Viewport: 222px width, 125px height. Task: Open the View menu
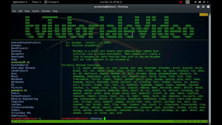[x=27, y=11]
